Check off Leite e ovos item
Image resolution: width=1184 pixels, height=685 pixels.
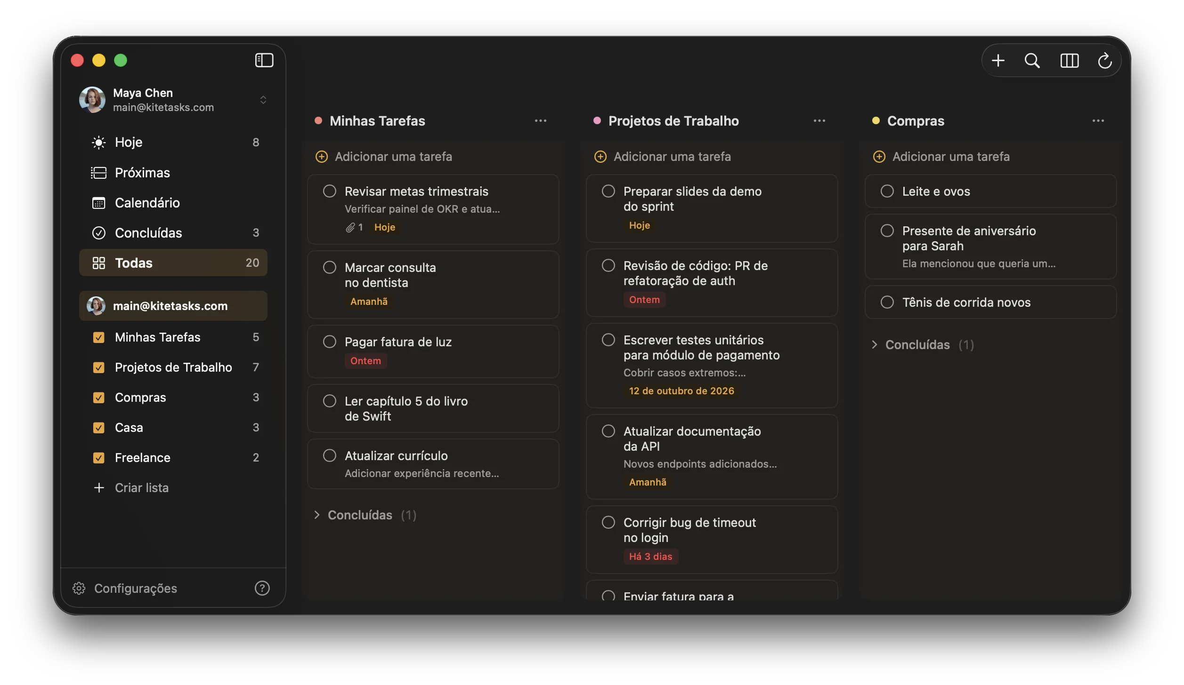click(887, 191)
